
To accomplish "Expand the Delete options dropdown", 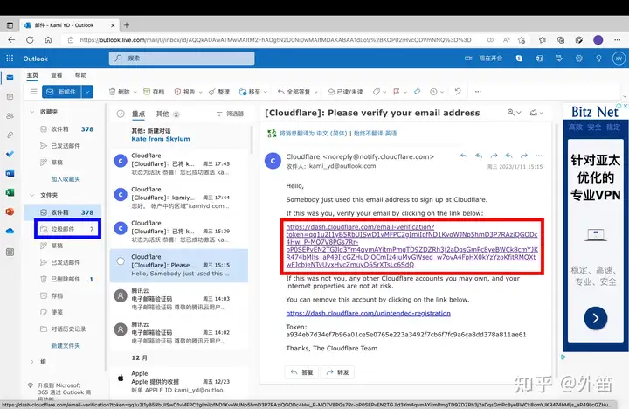I will coord(135,92).
